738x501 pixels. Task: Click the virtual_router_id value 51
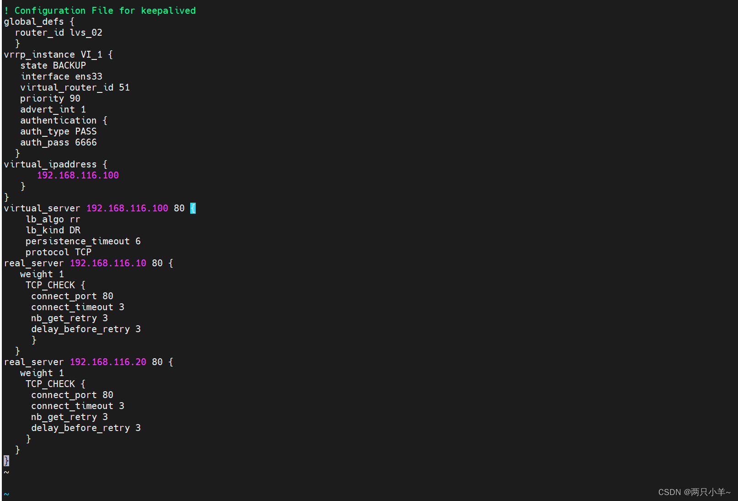(x=124, y=87)
